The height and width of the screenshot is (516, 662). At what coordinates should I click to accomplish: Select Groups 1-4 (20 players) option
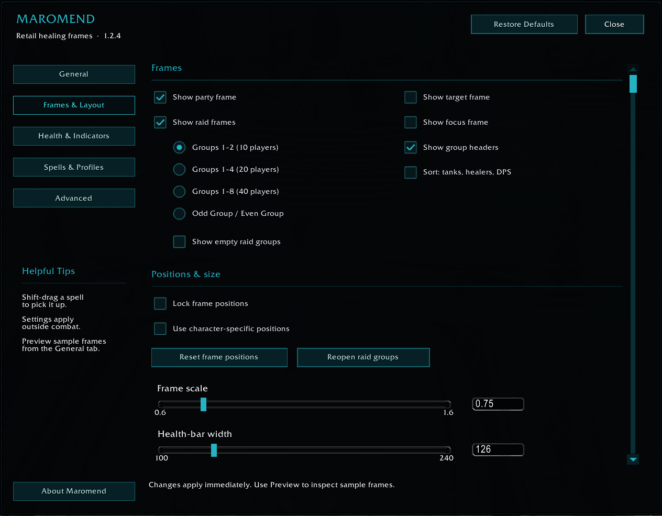click(x=179, y=170)
